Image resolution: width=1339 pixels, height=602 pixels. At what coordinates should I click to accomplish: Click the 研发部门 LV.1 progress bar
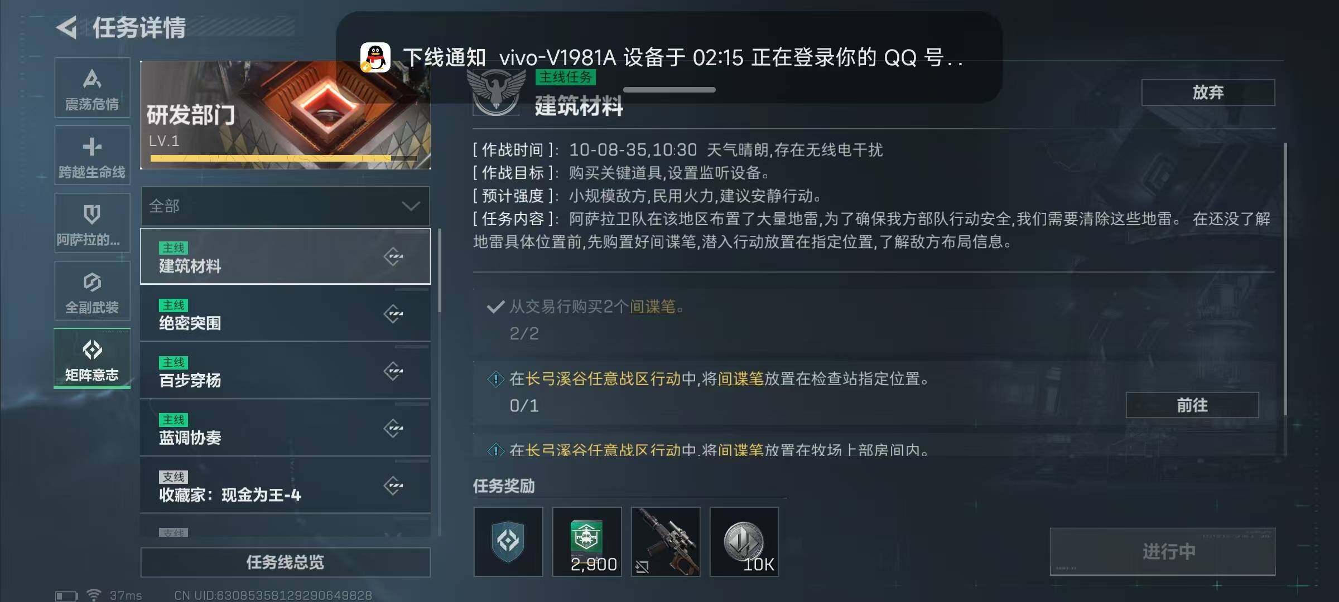[283, 158]
